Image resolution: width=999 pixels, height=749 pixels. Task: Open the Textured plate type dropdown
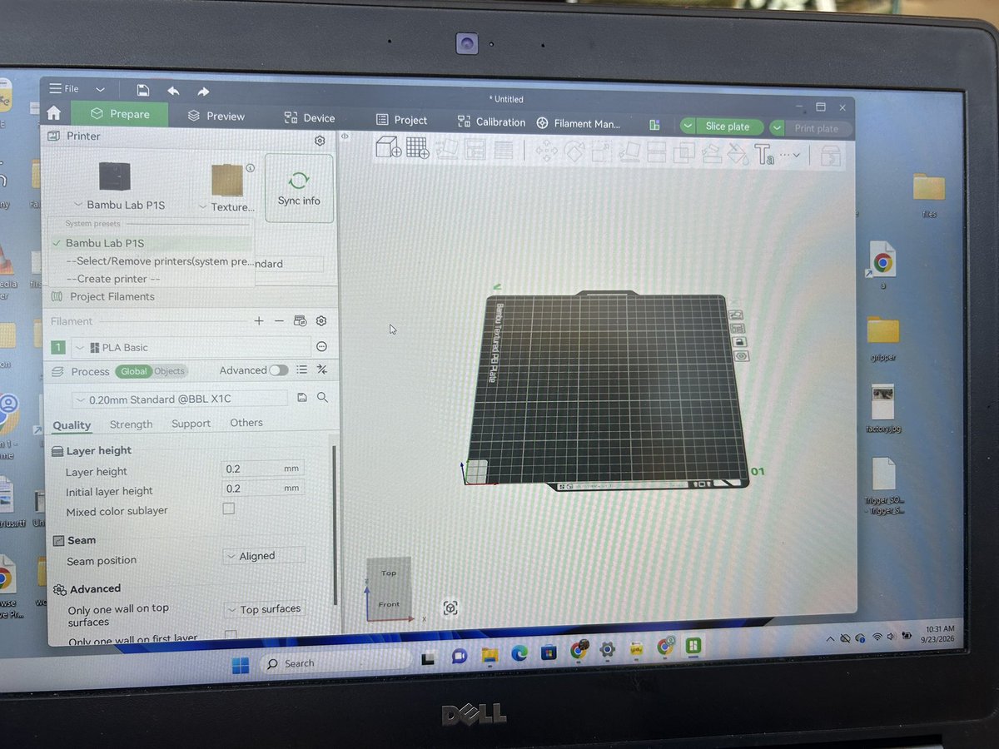pos(226,206)
